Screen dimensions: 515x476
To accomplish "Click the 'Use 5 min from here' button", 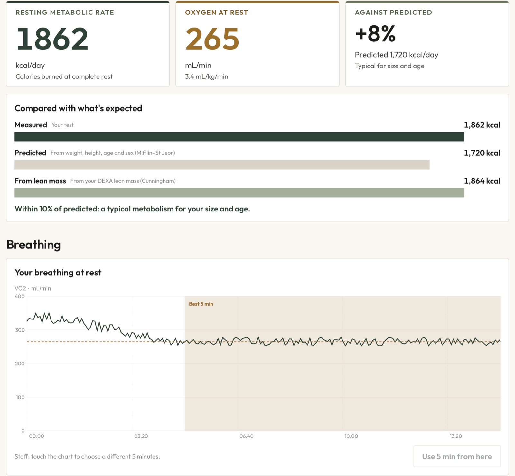I will coord(457,456).
